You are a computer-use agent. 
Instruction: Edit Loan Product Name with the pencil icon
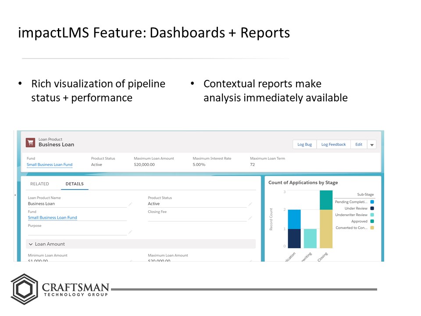tap(130, 204)
